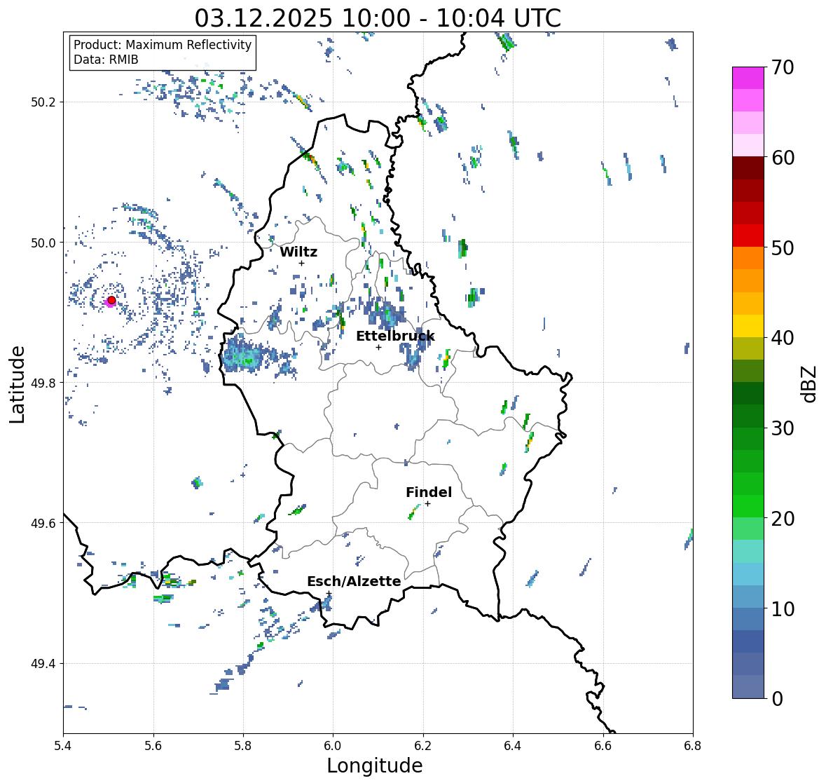Click the 60 value on the colorbar
This screenshot has height=783, width=826.
pos(783,158)
